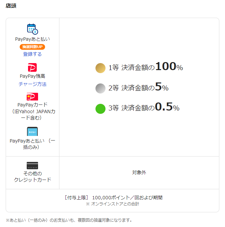The image size is (225, 227).
Task: Open the チャージ方法 link
Action: click(32, 84)
